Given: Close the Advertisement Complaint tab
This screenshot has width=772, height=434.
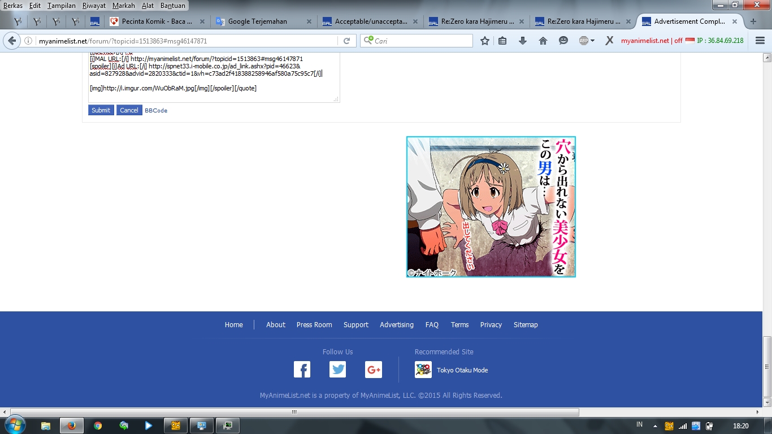Looking at the screenshot, I should click(735, 21).
